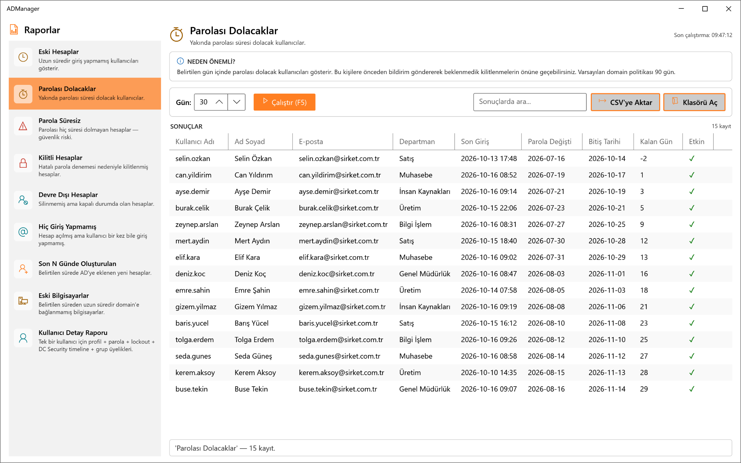Click the Eski Bilgisayarlar computer icon
This screenshot has width=741, height=463.
[23, 301]
